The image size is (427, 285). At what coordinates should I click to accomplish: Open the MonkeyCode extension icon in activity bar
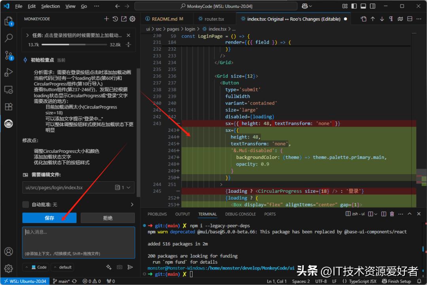click(x=9, y=123)
